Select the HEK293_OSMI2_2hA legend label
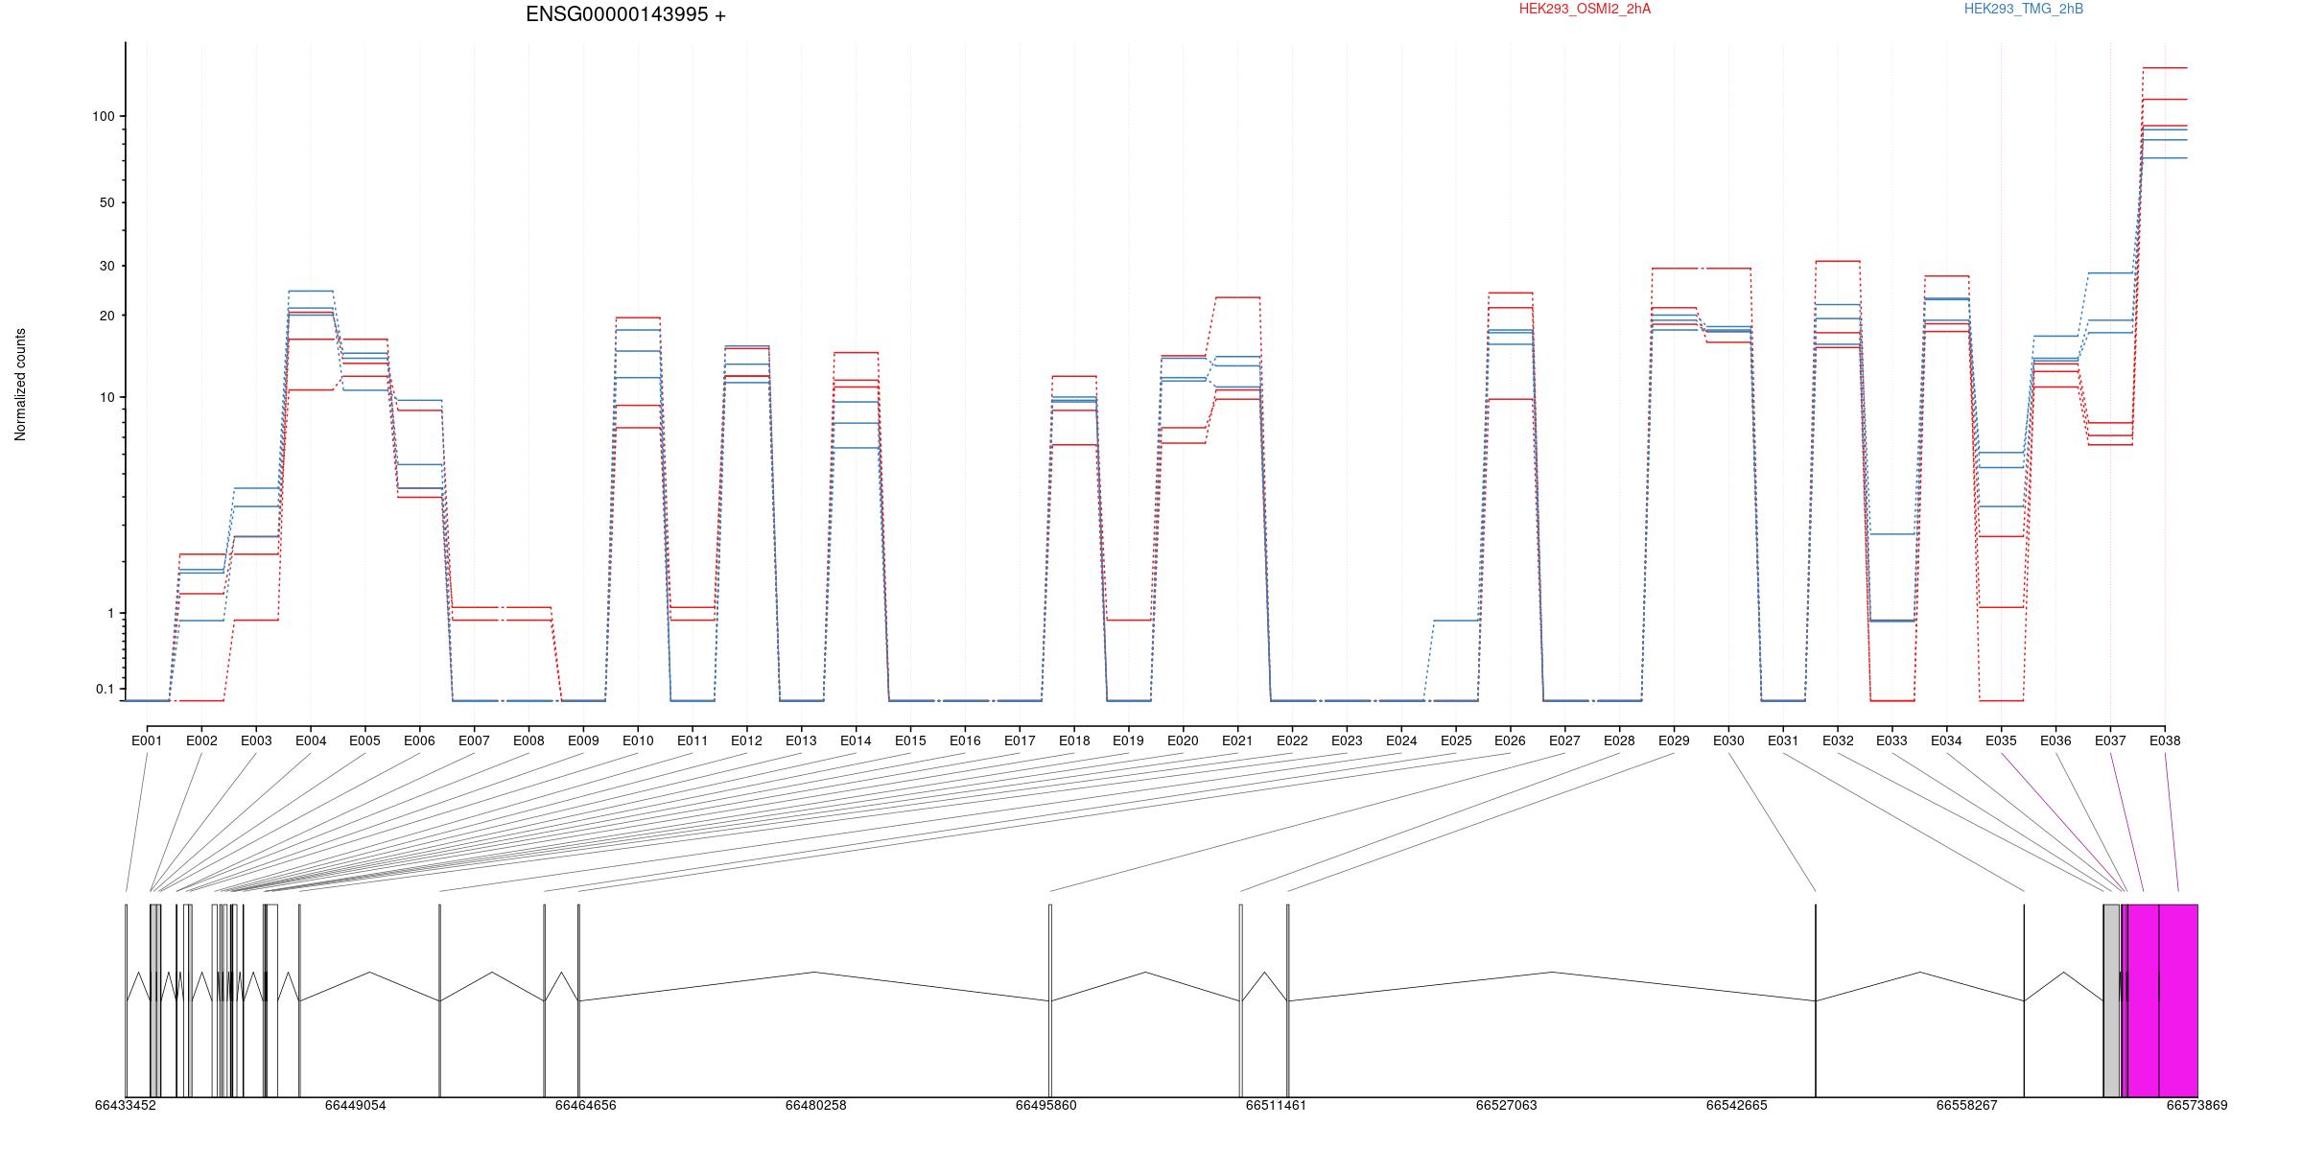Image resolution: width=2302 pixels, height=1151 pixels. (x=1585, y=9)
